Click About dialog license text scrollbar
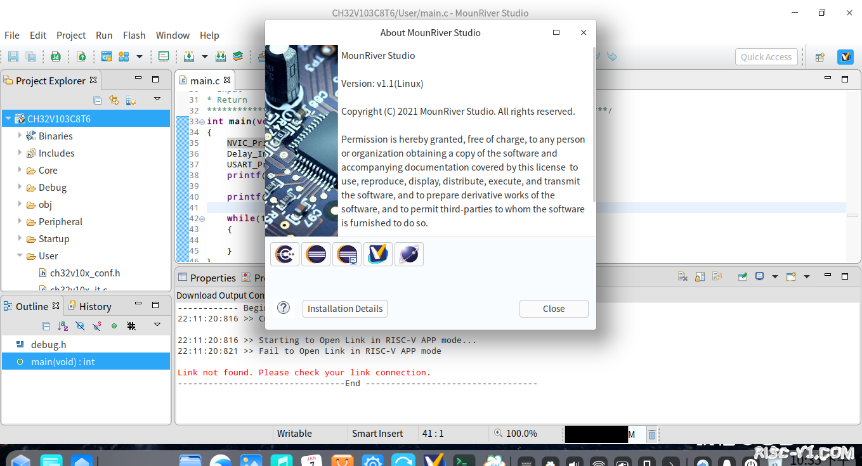This screenshot has height=466, width=862. (594, 125)
